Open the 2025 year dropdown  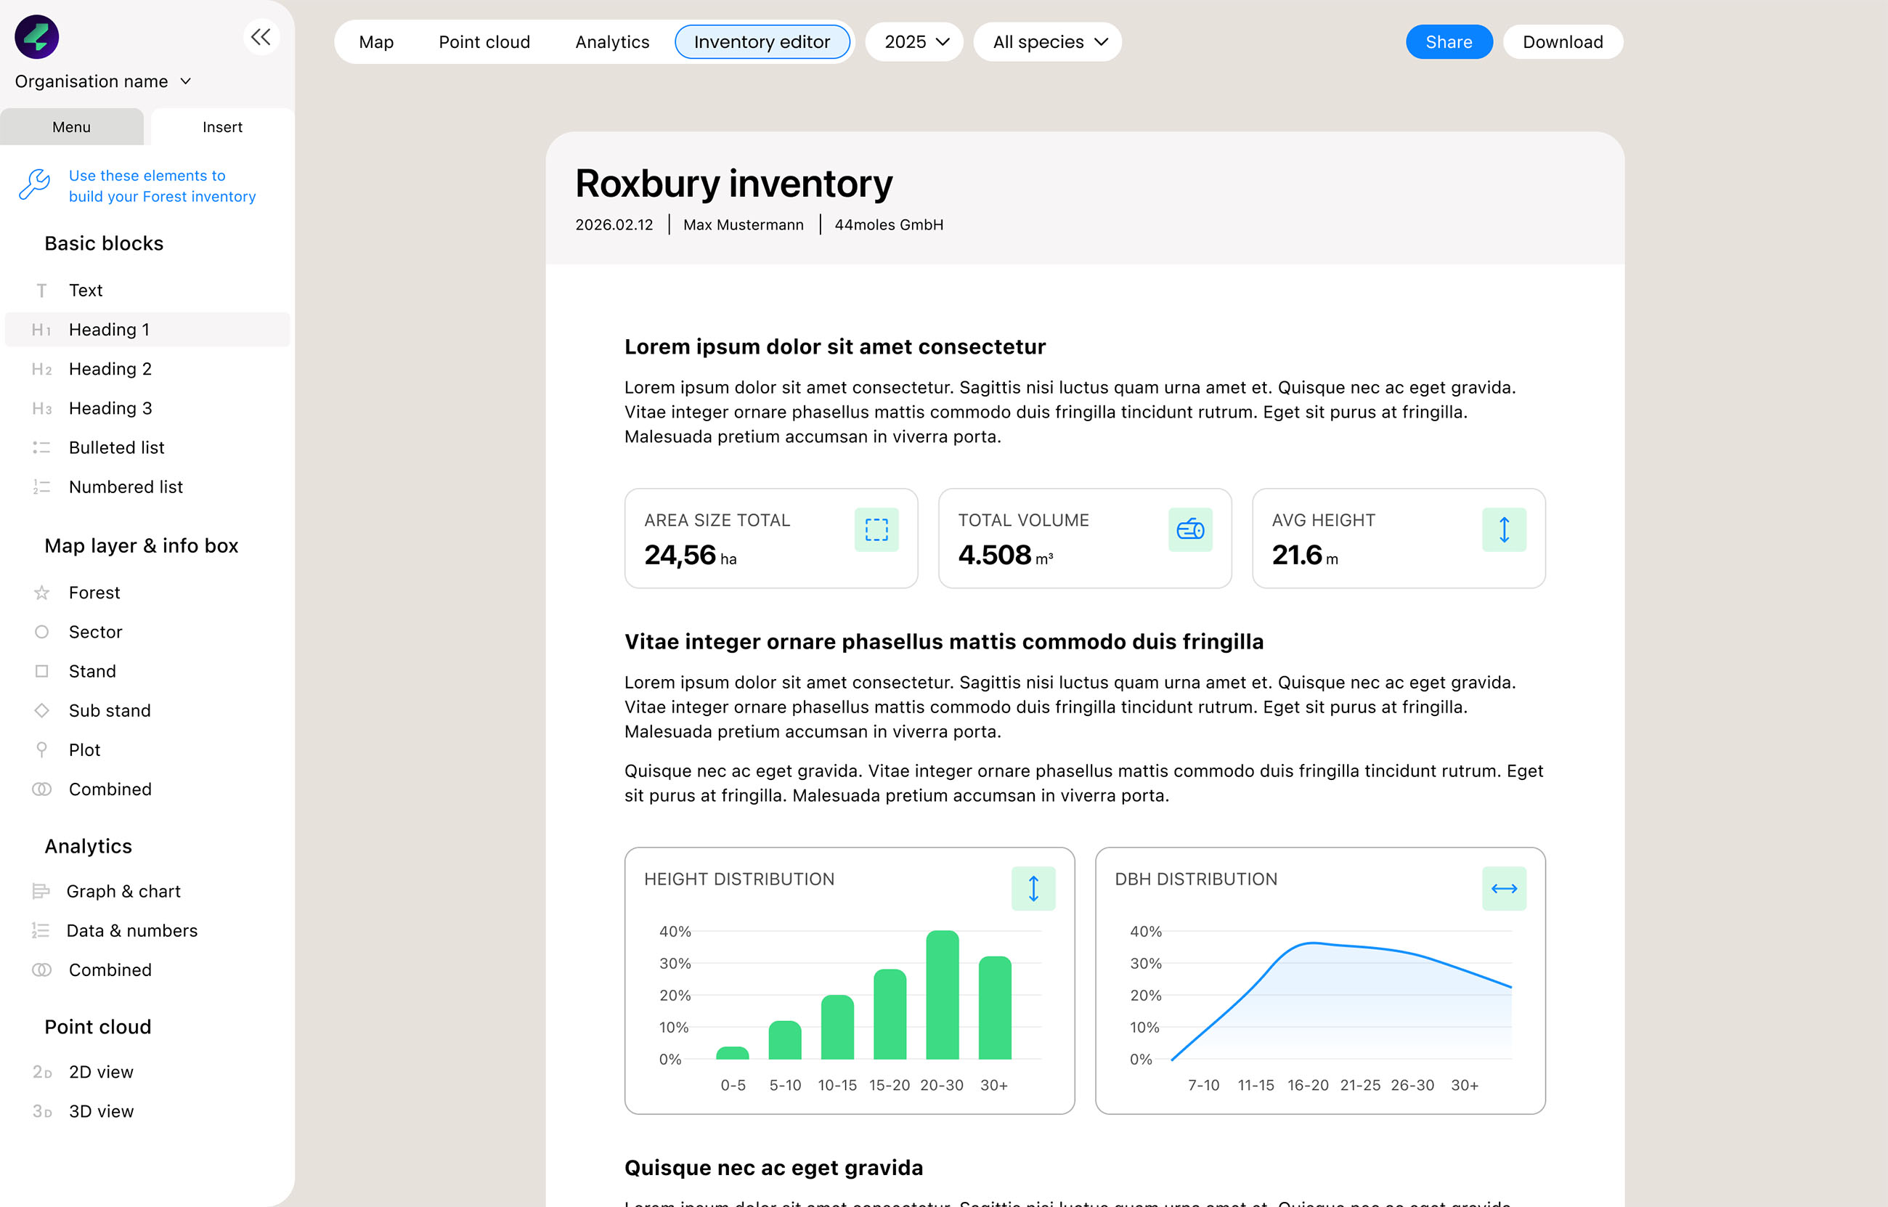[x=915, y=41]
